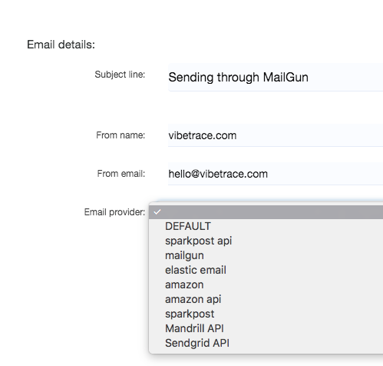
Task: Click the 'Email provider:' label
Action: (x=114, y=212)
